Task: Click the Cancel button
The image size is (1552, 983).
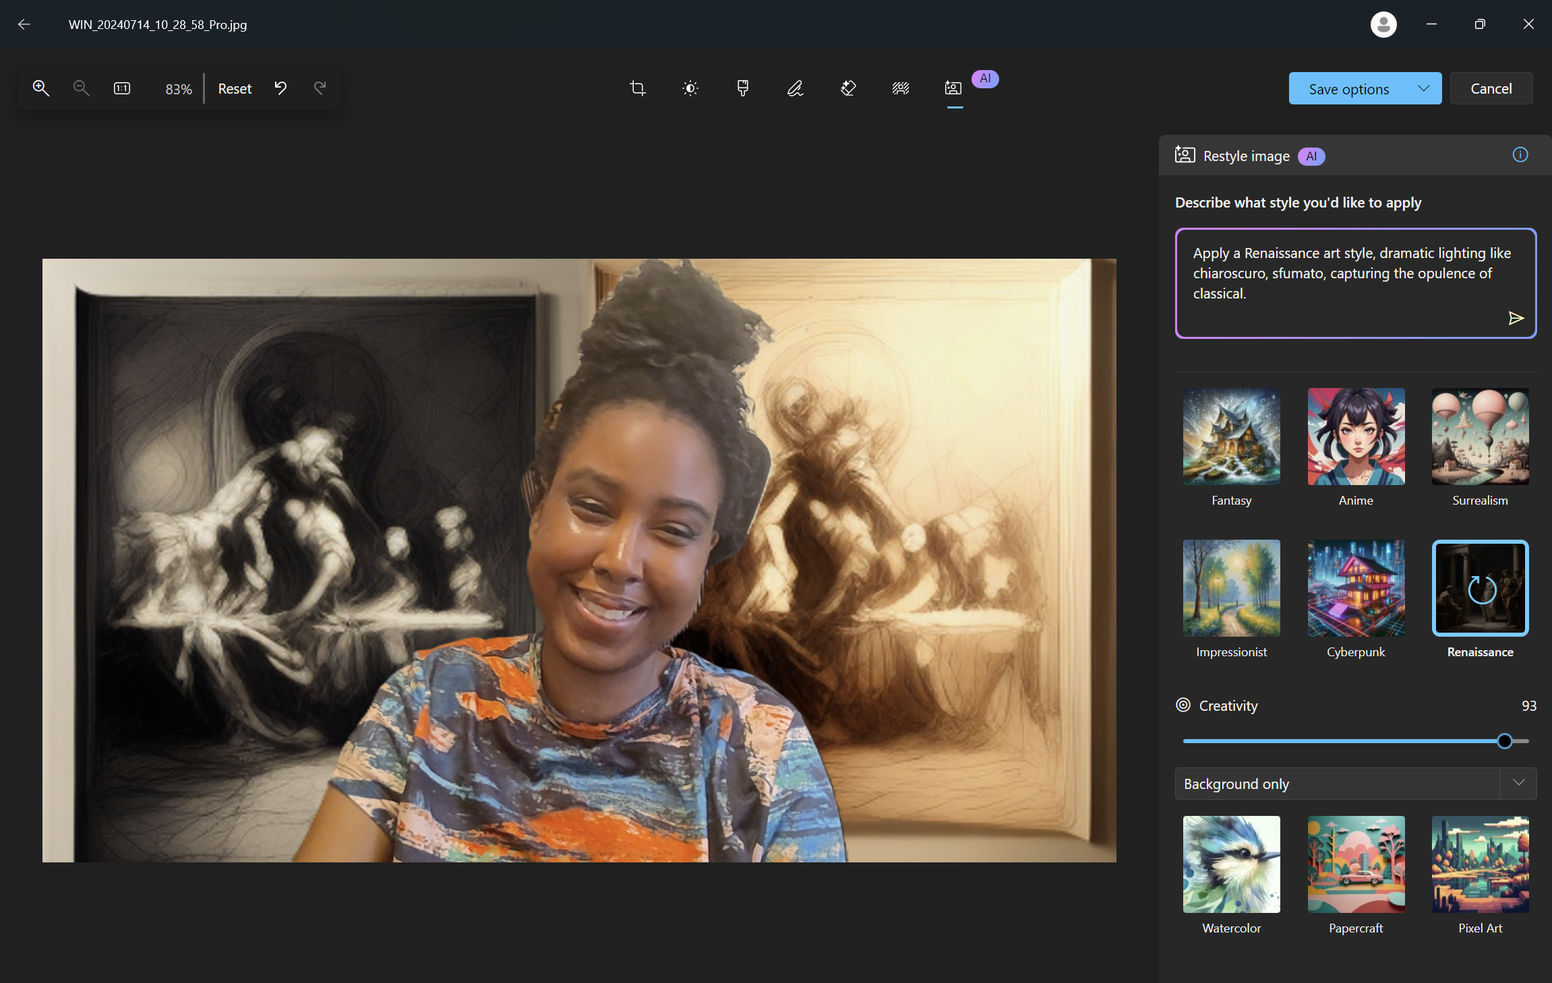Action: click(x=1491, y=88)
